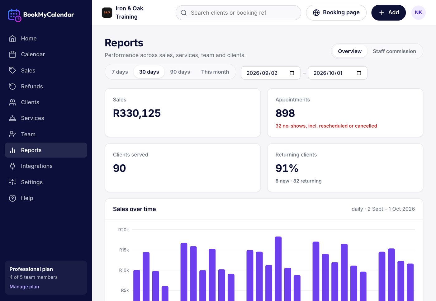Open the Booking page button

click(336, 13)
